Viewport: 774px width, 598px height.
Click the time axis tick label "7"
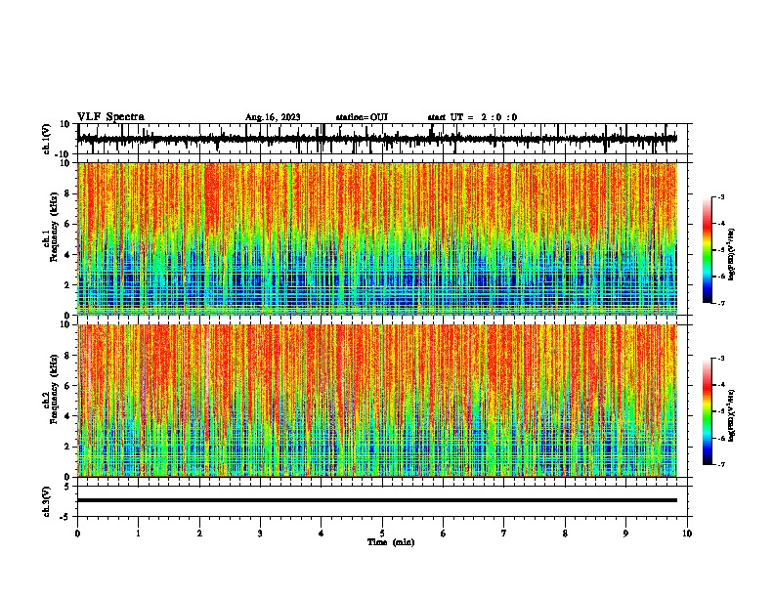pyautogui.click(x=504, y=534)
